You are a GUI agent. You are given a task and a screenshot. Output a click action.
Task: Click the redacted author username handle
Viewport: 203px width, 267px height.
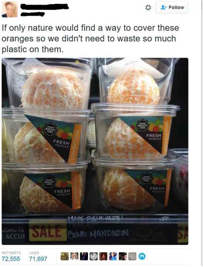33,14
